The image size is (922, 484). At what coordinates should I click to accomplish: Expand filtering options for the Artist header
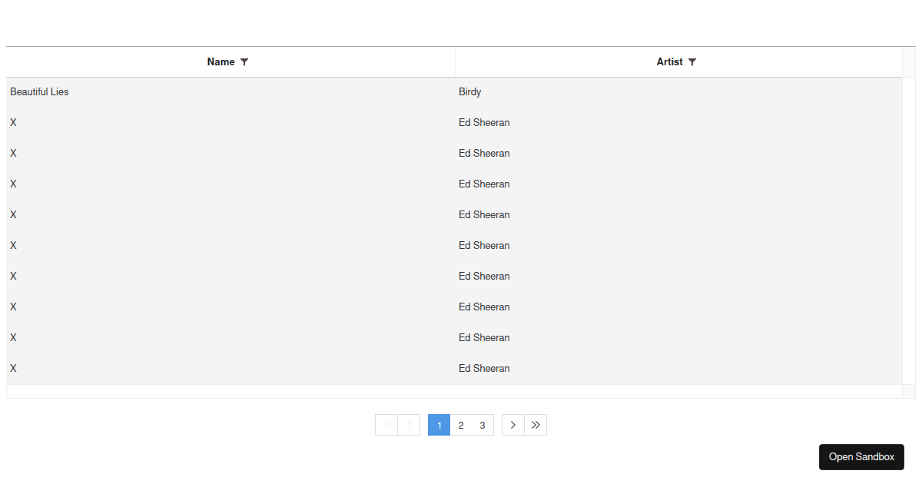tap(692, 61)
